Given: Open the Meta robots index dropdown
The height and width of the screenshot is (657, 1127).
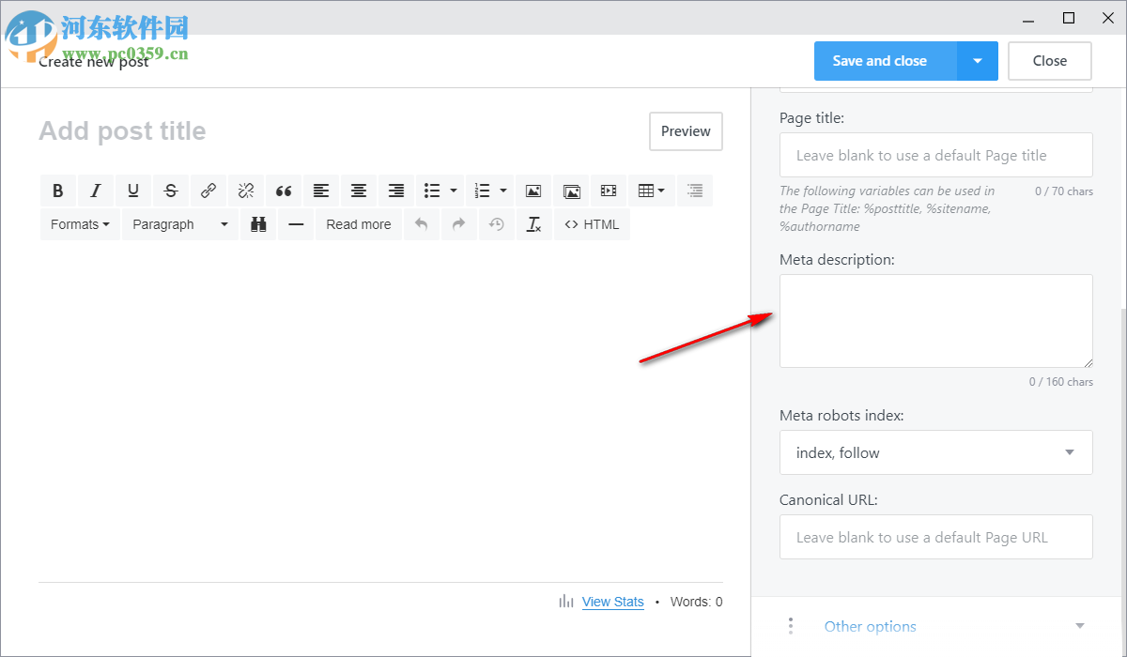Looking at the screenshot, I should pyautogui.click(x=936, y=452).
